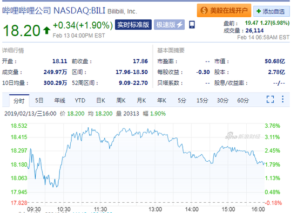Screen dimensions: 297x213
Task: Select the 年K chart tab
Action: click(161, 100)
